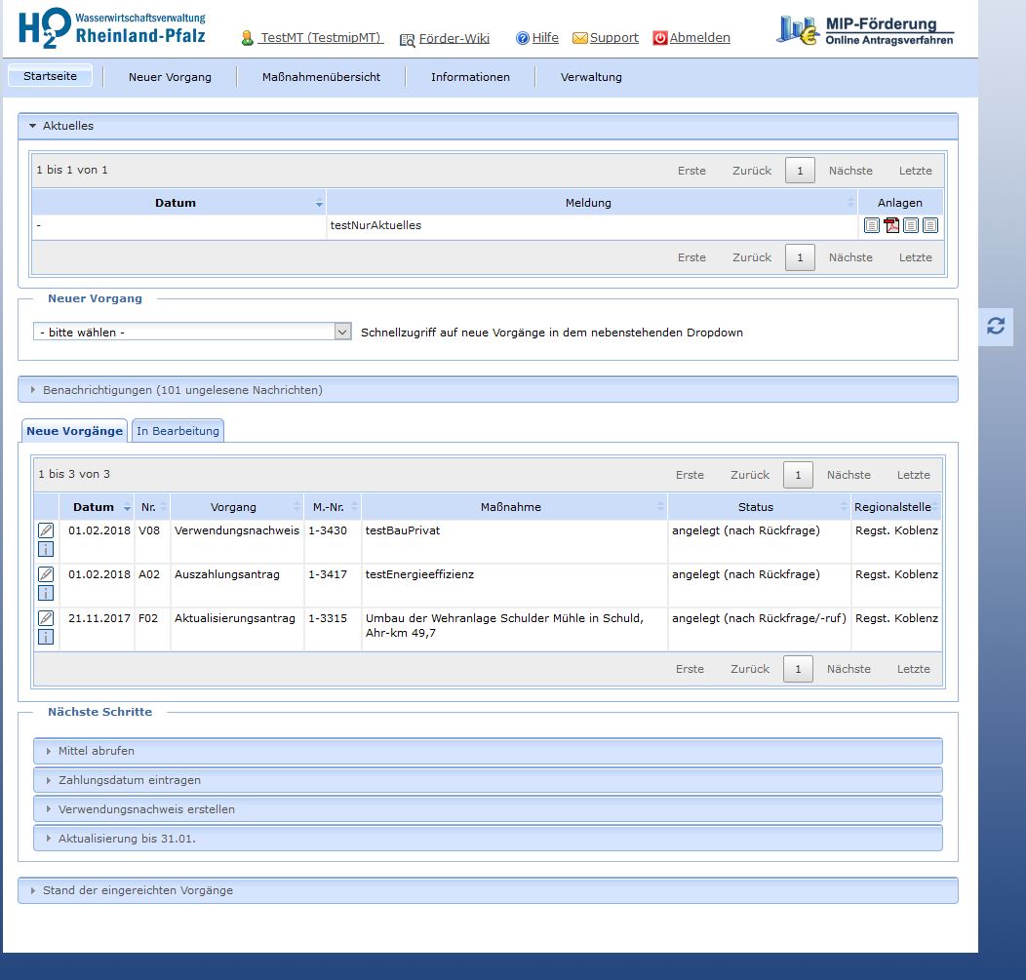Screen dimensions: 1026x980
Task: Click the Support envelope icon
Action: tap(579, 39)
